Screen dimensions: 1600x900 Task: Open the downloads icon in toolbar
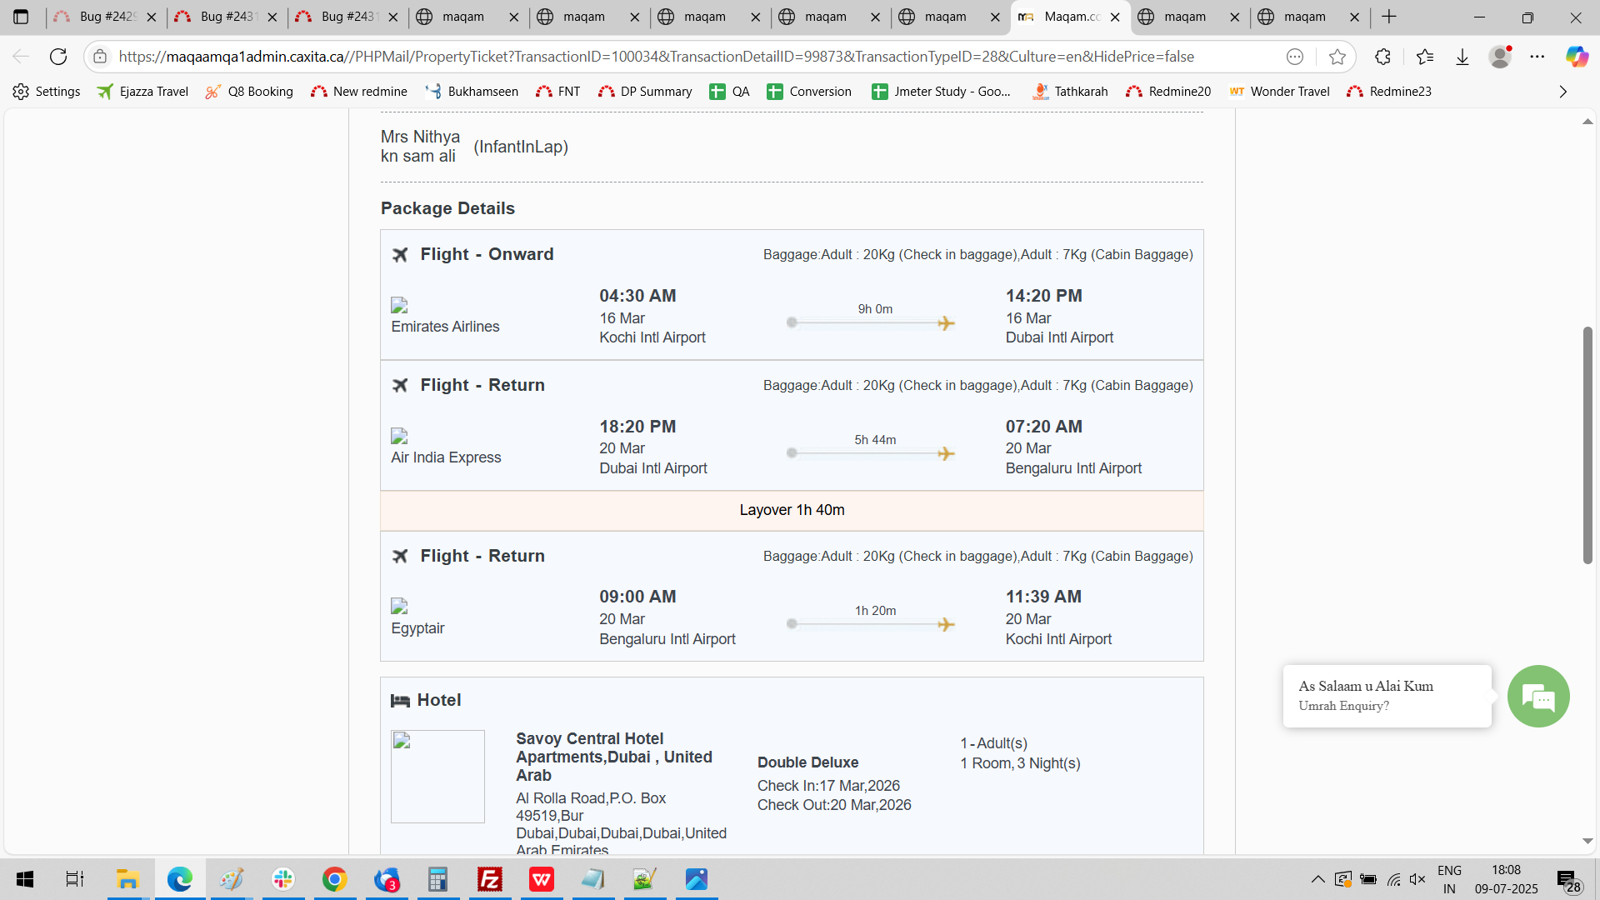coord(1462,57)
